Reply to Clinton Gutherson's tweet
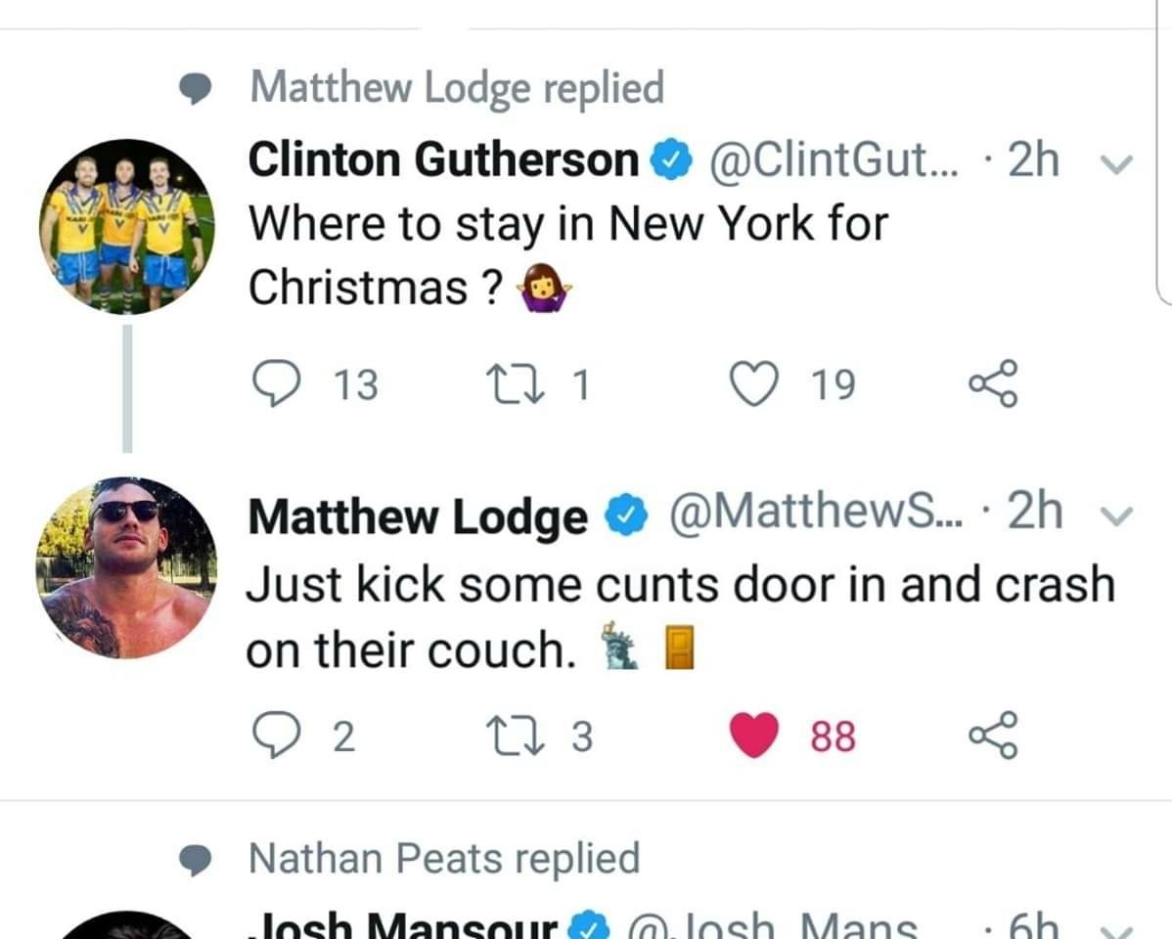This screenshot has width=1172, height=939. (x=277, y=383)
